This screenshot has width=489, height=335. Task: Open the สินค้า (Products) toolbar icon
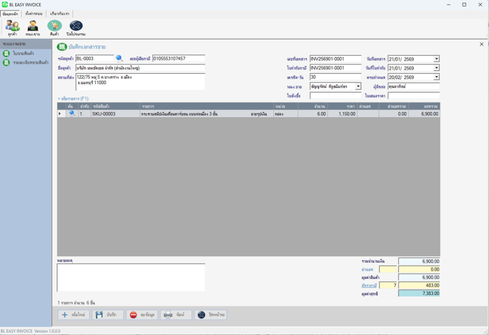click(x=54, y=28)
